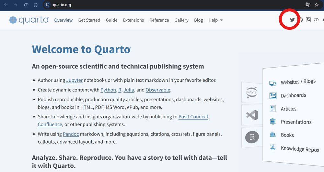Screen dimensions: 324x172
Task: Bookmark this page with the star icon
Action: coord(317,5)
